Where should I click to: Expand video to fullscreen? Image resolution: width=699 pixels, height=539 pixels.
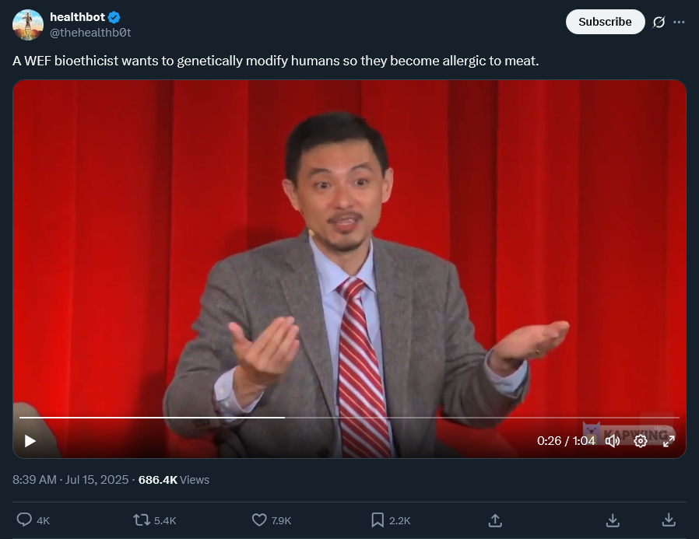click(669, 441)
